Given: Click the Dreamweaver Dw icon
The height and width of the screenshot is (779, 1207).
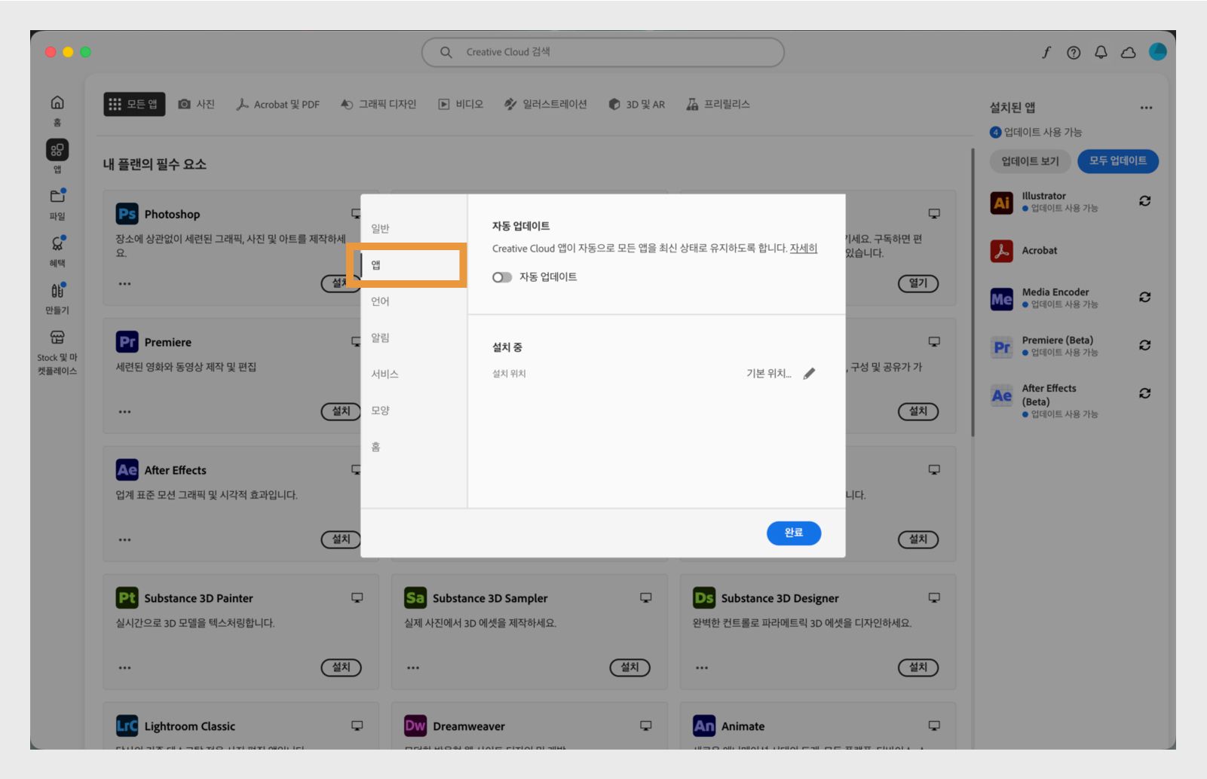Looking at the screenshot, I should point(415,726).
